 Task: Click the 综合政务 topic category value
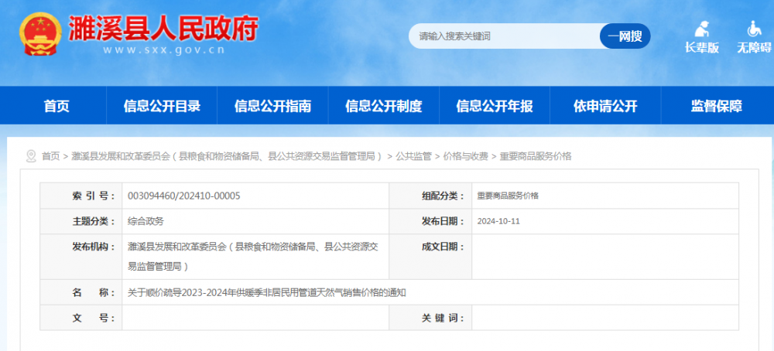[146, 221]
